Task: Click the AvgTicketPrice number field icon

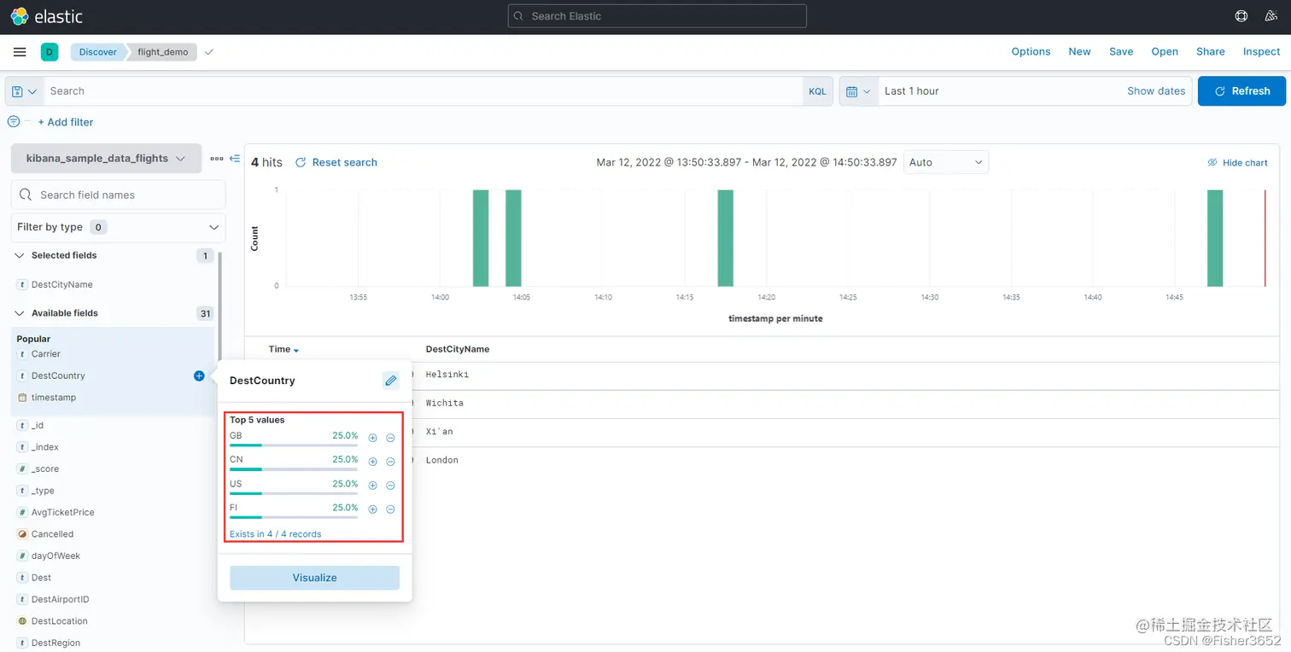Action: pyautogui.click(x=22, y=512)
